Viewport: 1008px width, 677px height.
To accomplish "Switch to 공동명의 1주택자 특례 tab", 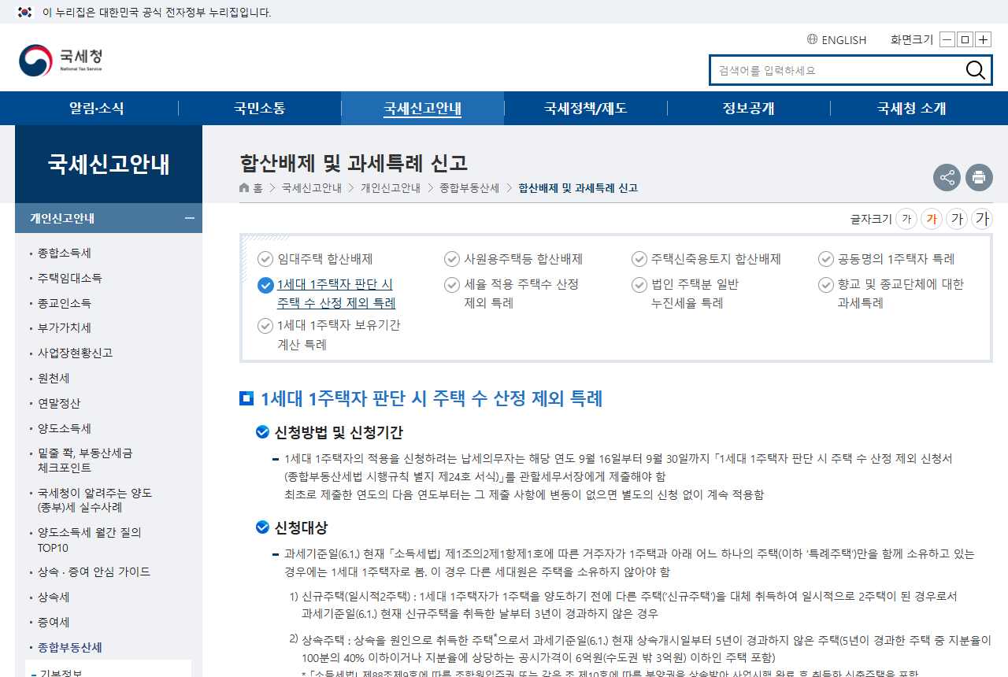I will [x=887, y=259].
